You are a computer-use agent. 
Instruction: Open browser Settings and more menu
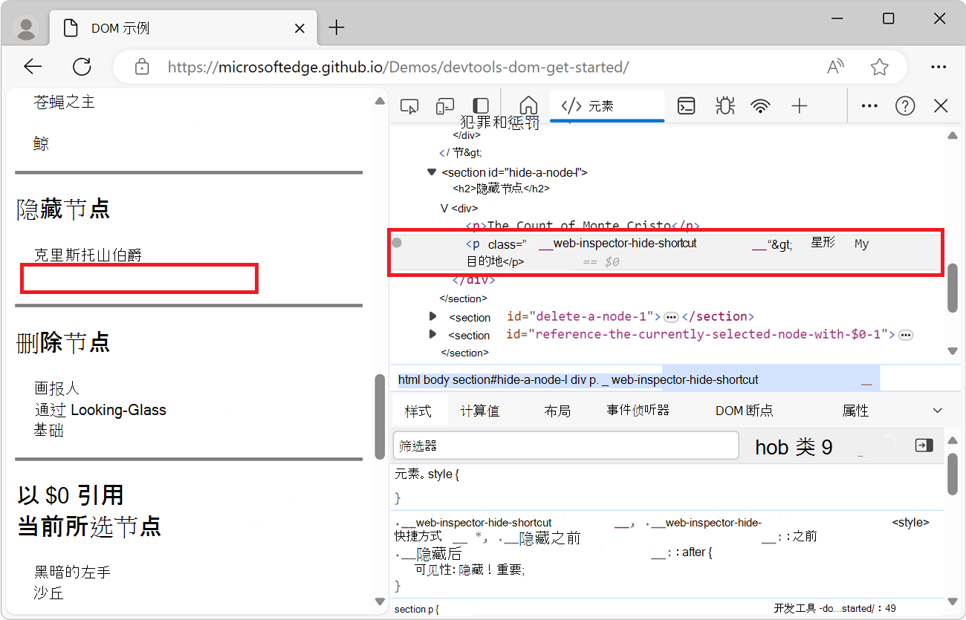point(939,67)
